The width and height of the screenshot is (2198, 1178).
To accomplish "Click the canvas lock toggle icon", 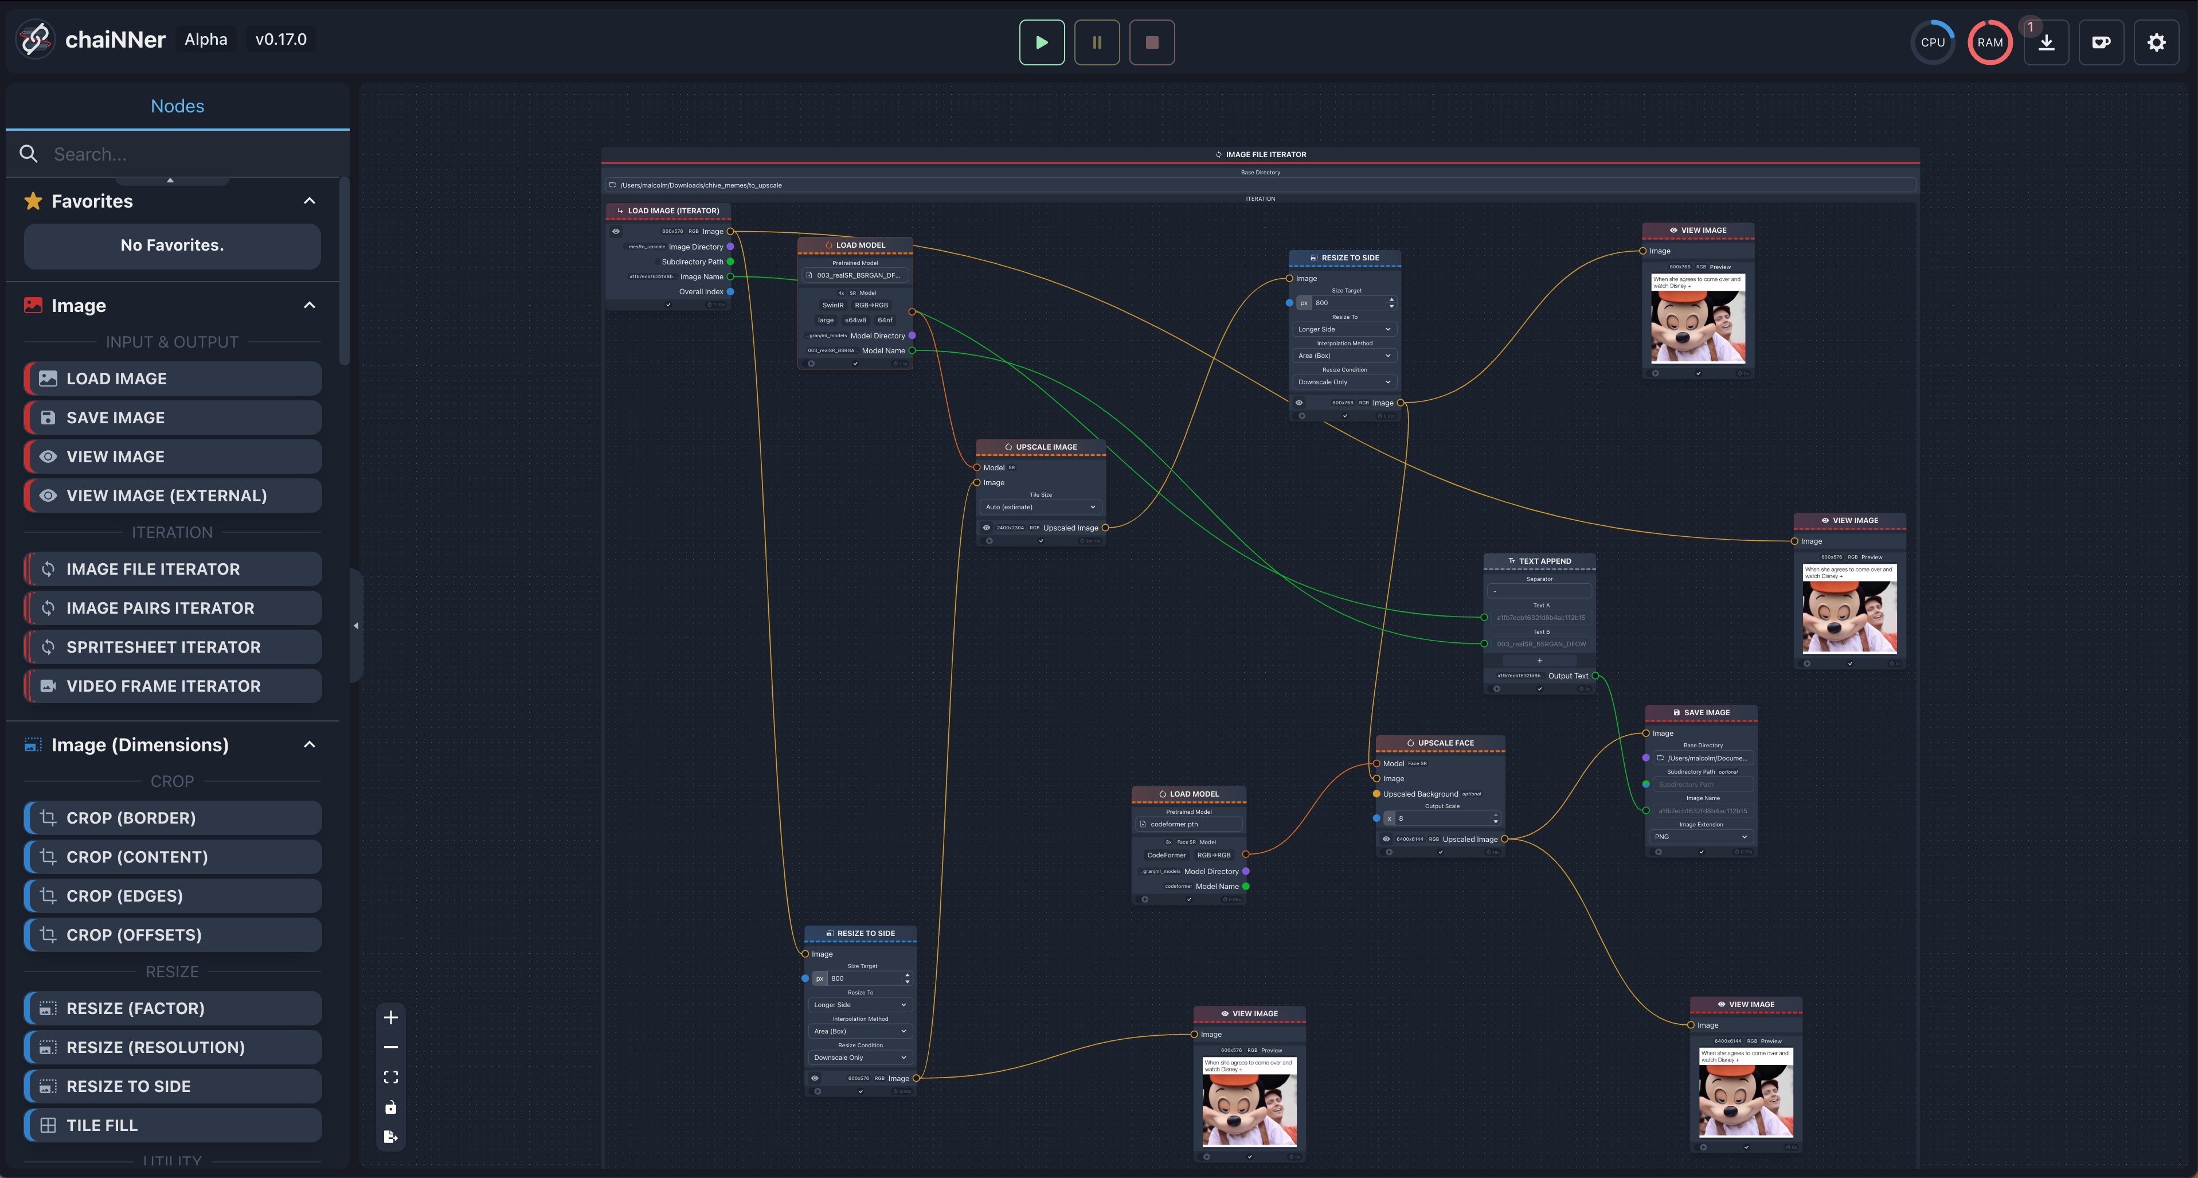I will pos(391,1107).
